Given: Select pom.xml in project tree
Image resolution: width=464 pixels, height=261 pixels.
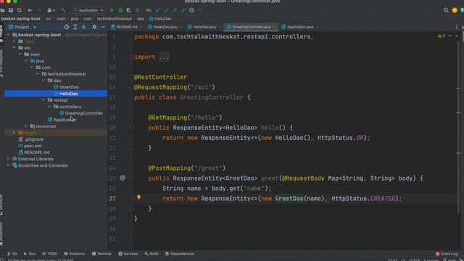Looking at the screenshot, I should pyautogui.click(x=33, y=146).
